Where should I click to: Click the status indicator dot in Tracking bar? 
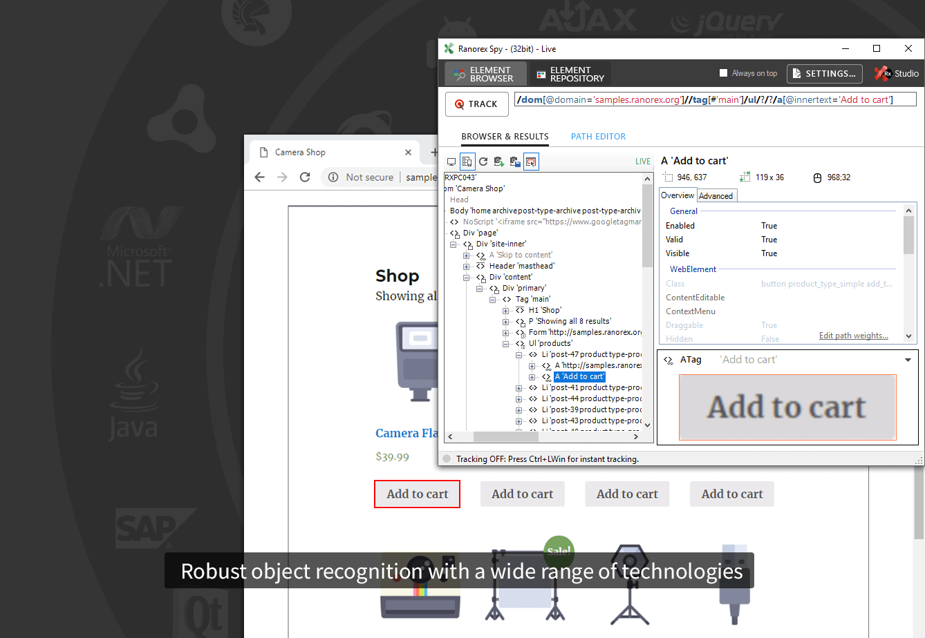(447, 458)
